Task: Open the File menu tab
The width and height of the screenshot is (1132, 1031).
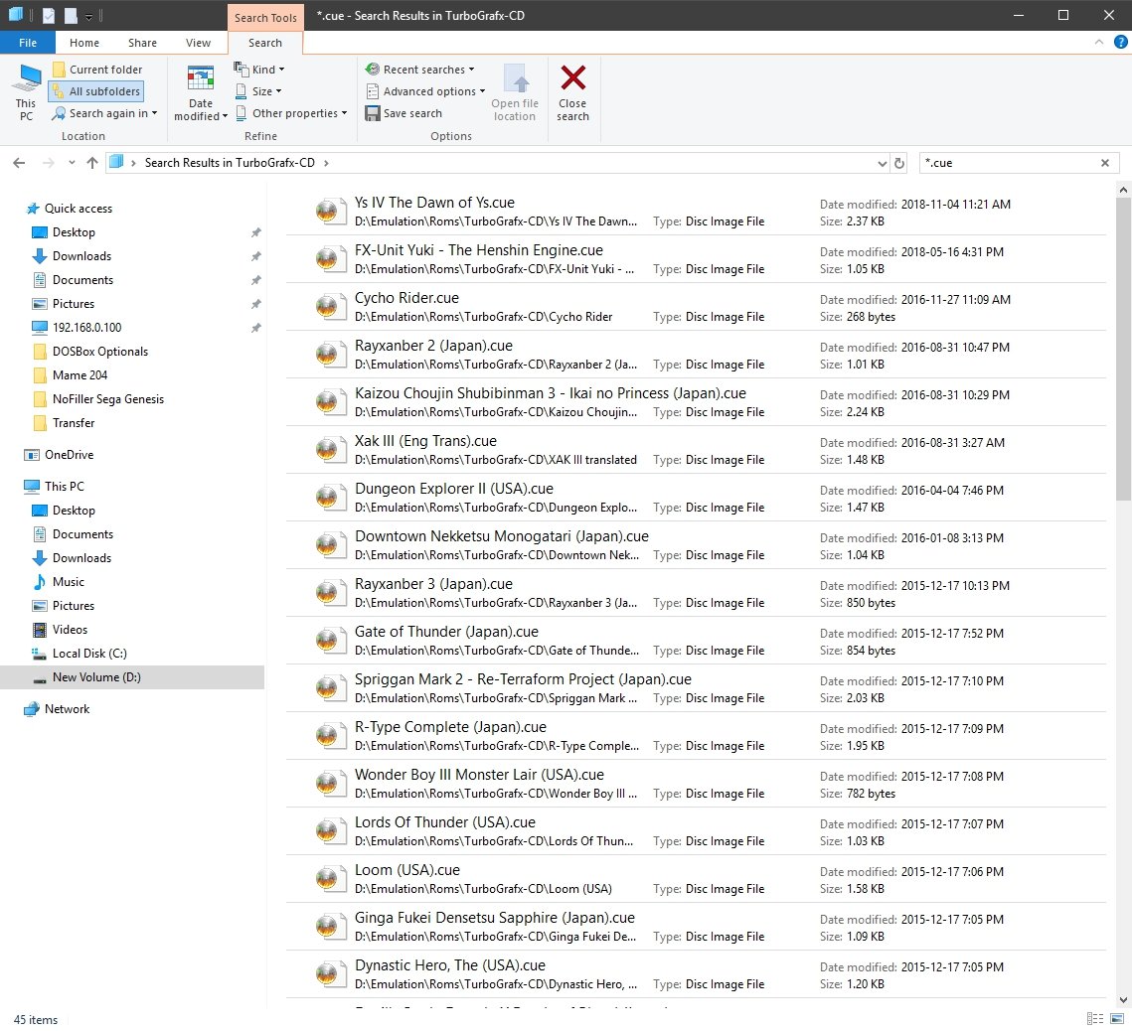Action: tap(28, 43)
